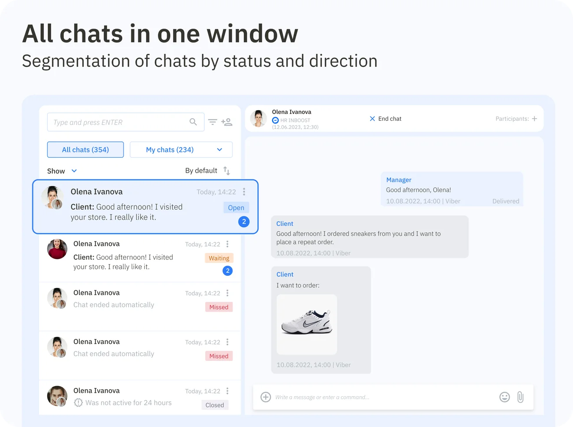Select the 'Was not active for 24 hours' chat

[x=140, y=397]
